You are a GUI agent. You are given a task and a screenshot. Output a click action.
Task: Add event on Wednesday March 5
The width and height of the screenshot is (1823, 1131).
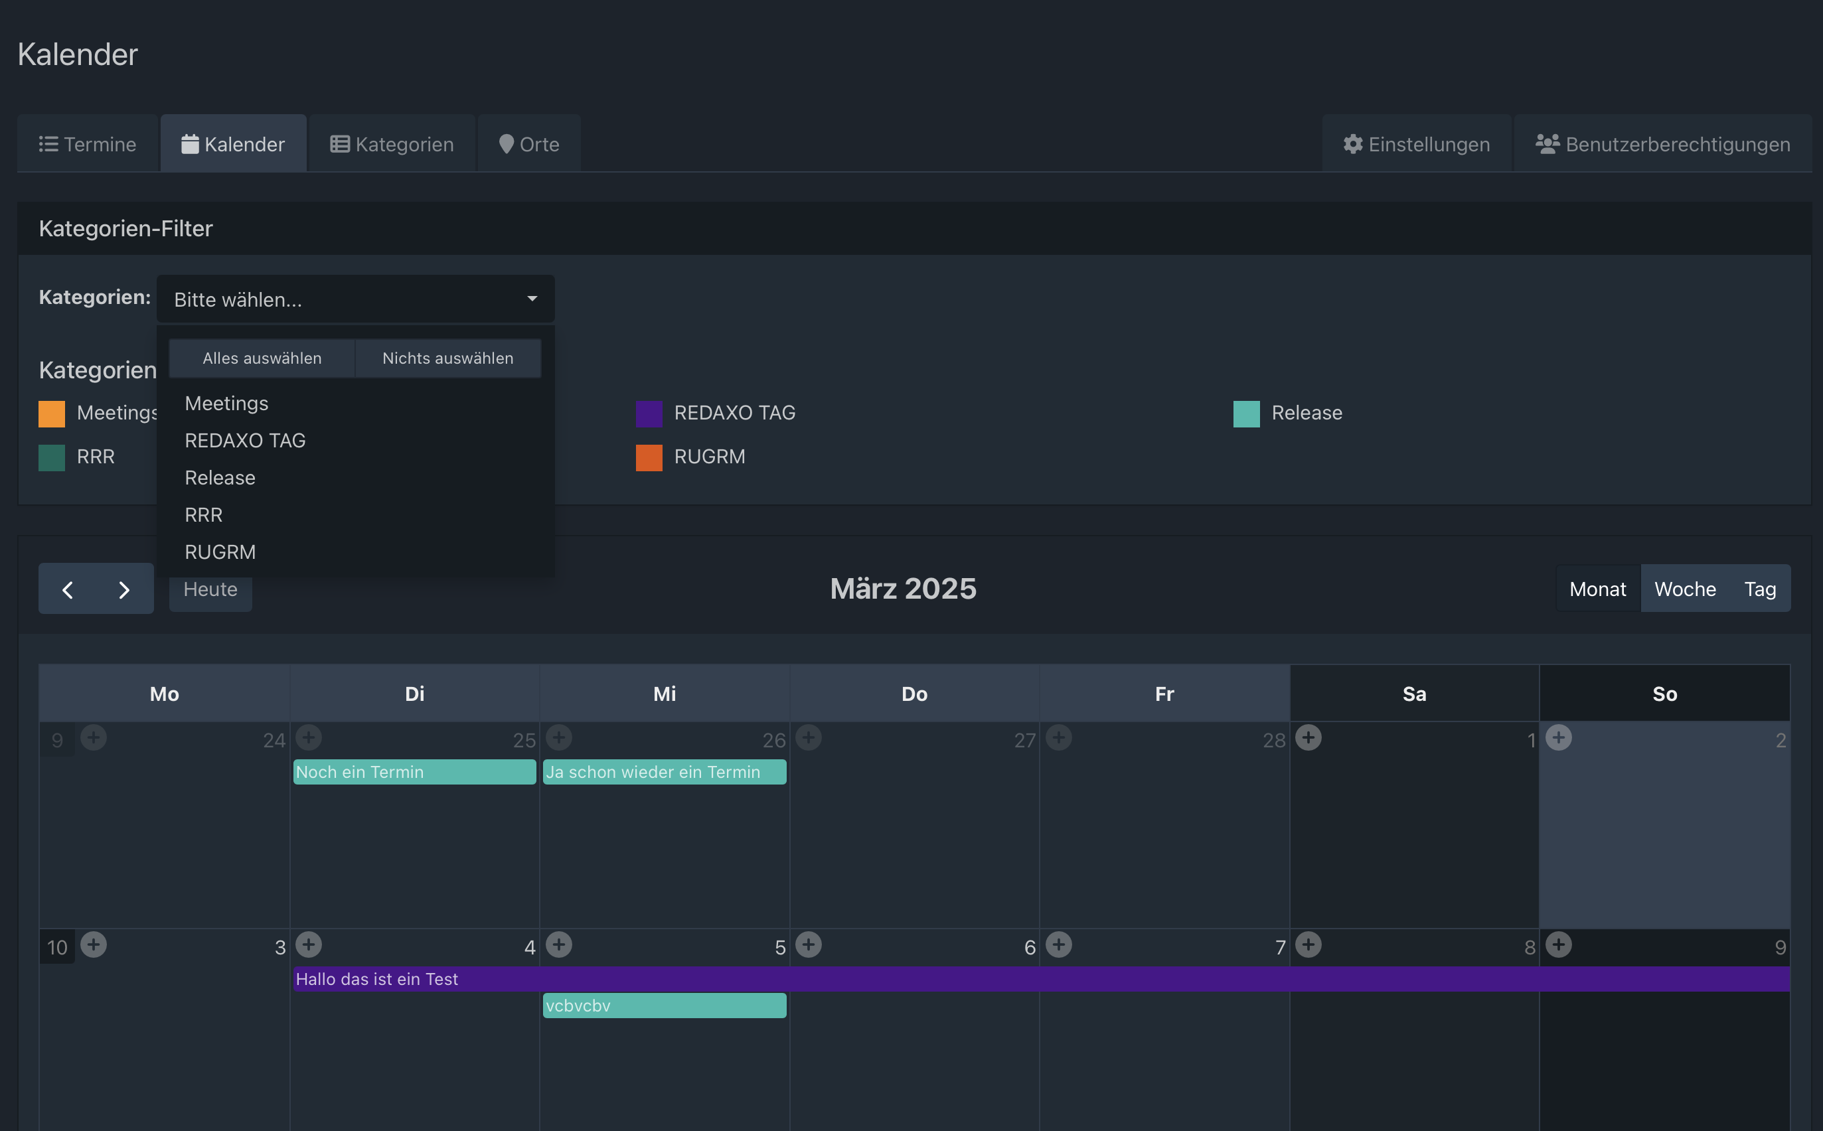(559, 944)
